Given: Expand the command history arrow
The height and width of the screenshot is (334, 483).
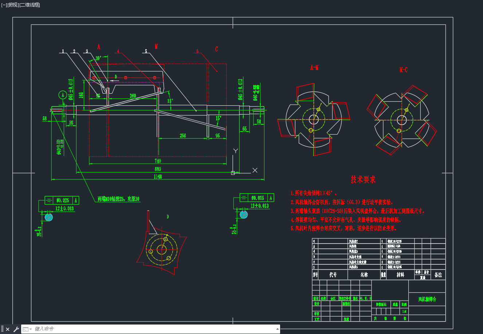Looking at the screenshot, I should (x=278, y=329).
